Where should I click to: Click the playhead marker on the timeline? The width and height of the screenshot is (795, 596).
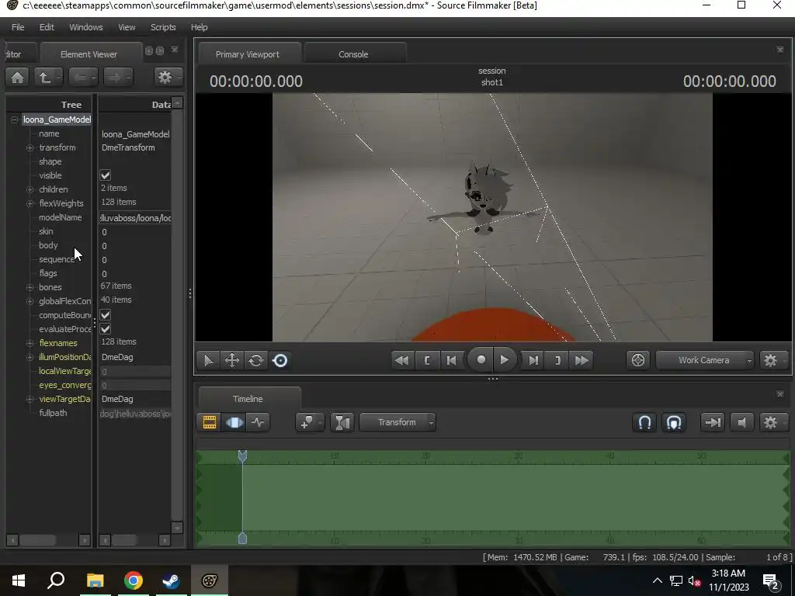[x=242, y=456]
